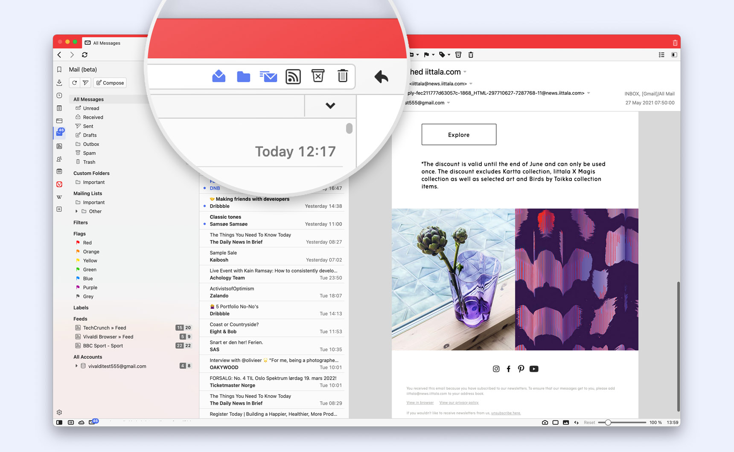Open settings with the gear icon
The height and width of the screenshot is (452, 734).
[59, 412]
